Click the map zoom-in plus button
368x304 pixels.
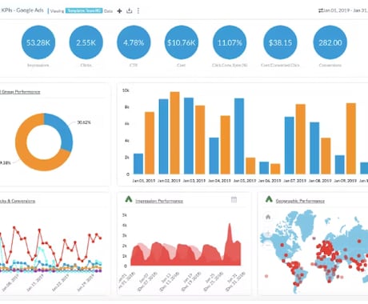(x=268, y=234)
